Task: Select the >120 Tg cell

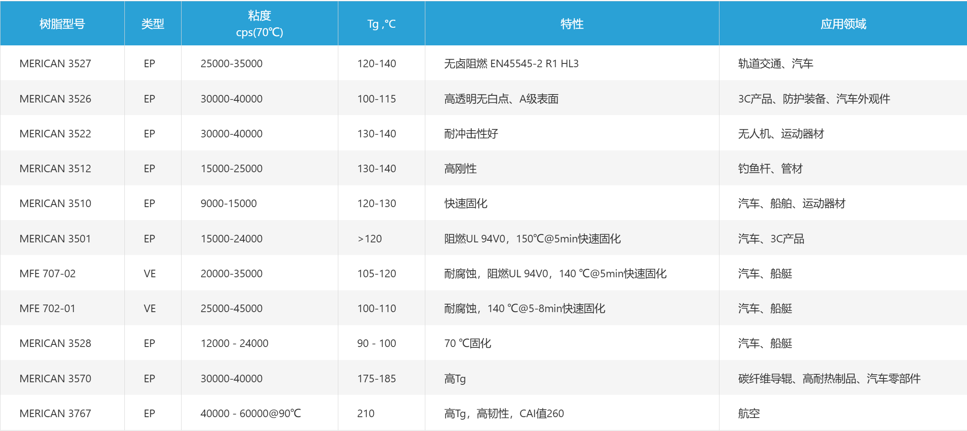Action: pos(369,239)
